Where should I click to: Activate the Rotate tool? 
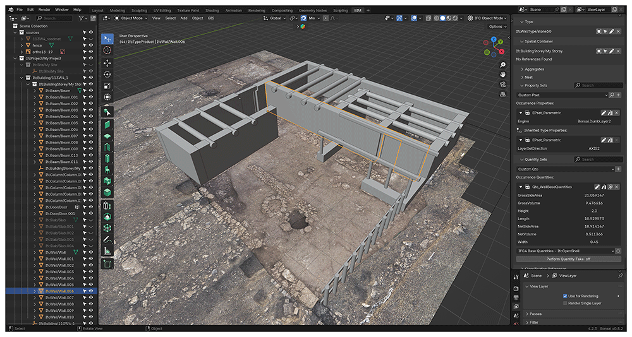tap(107, 74)
